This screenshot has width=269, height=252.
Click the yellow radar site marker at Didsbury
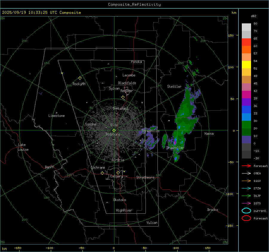pos(114,130)
